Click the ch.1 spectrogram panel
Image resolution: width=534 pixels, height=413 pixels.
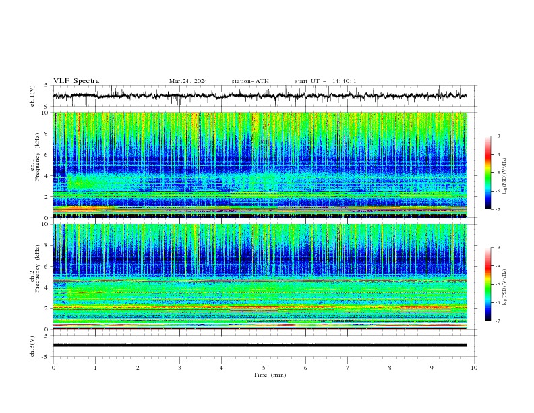(260, 165)
